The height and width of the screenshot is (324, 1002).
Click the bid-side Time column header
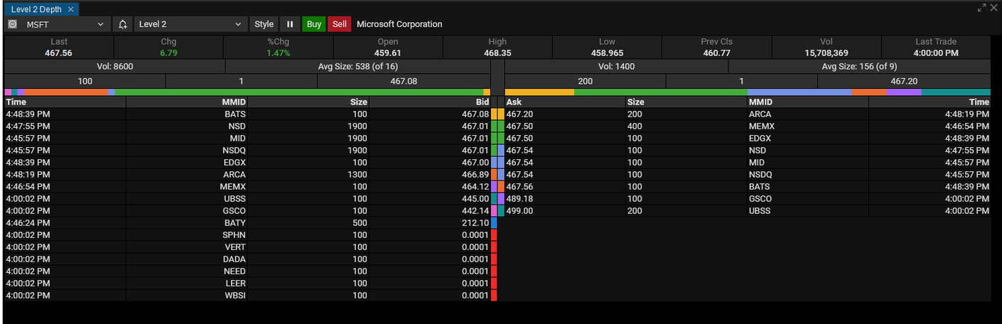click(65, 102)
